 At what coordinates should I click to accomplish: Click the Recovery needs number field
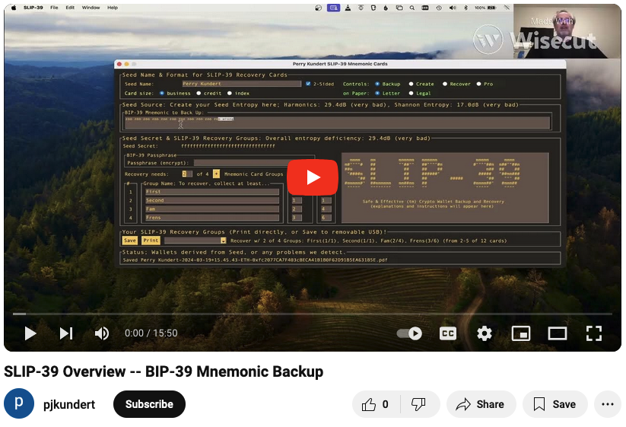187,174
